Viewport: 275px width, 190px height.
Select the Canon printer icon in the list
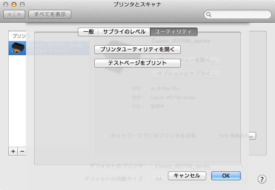(x=17, y=49)
